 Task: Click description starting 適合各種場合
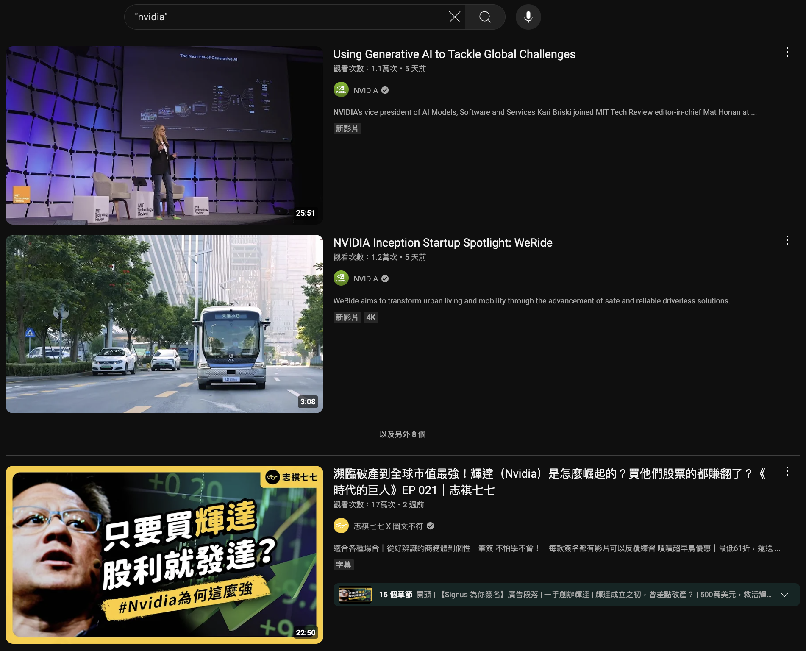557,548
